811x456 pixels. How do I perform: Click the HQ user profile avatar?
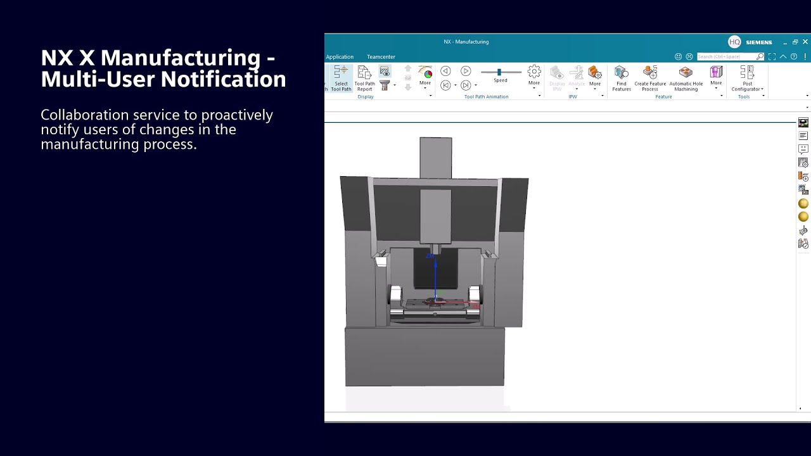pyautogui.click(x=734, y=42)
